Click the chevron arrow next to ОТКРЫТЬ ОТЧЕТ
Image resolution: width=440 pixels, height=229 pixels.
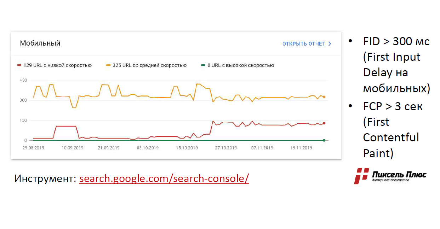330,44
